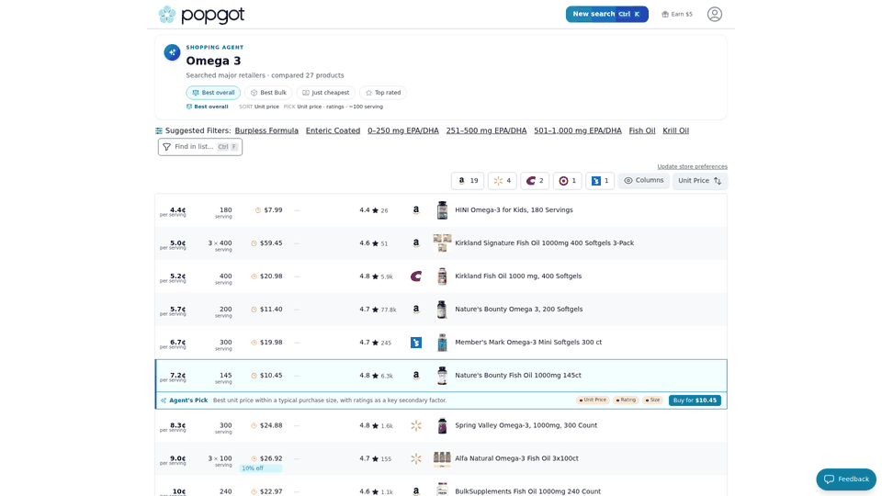Click price history icon beside $26.92
Screen dimensions: 882x496
(254, 459)
